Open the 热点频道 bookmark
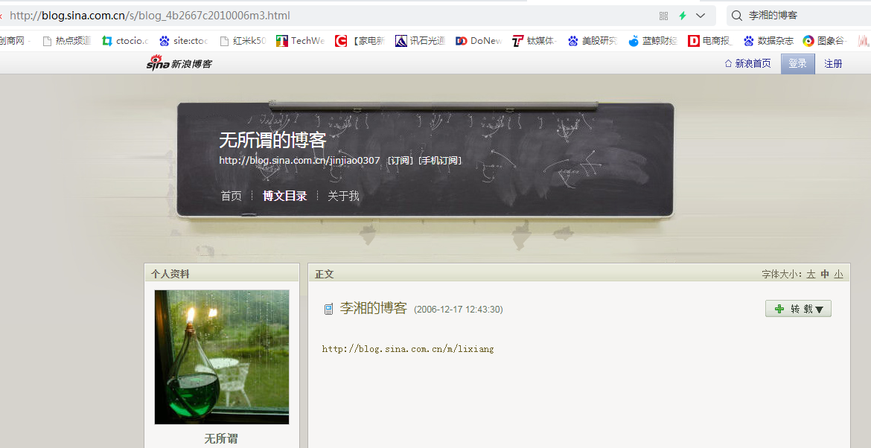 coord(67,40)
